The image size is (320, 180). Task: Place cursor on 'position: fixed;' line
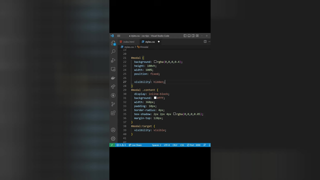pyautogui.click(x=147, y=74)
